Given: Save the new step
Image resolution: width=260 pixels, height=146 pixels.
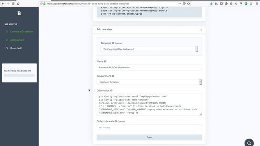Looking at the screenshot, I should 149,137.
